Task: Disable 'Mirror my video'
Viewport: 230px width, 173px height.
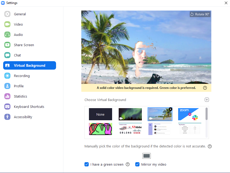Action: coord(137,164)
